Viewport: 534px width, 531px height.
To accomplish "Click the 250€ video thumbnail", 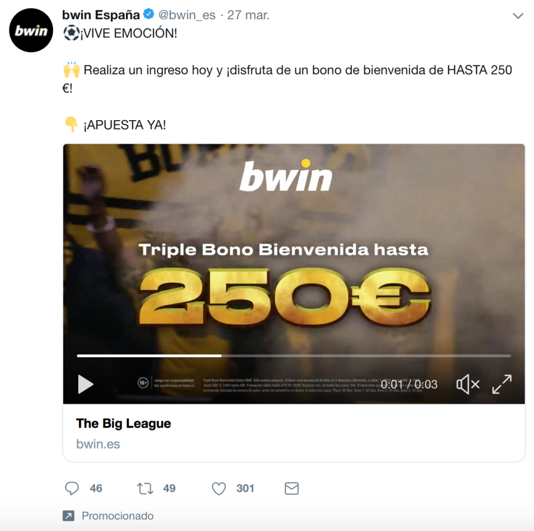I will (294, 274).
